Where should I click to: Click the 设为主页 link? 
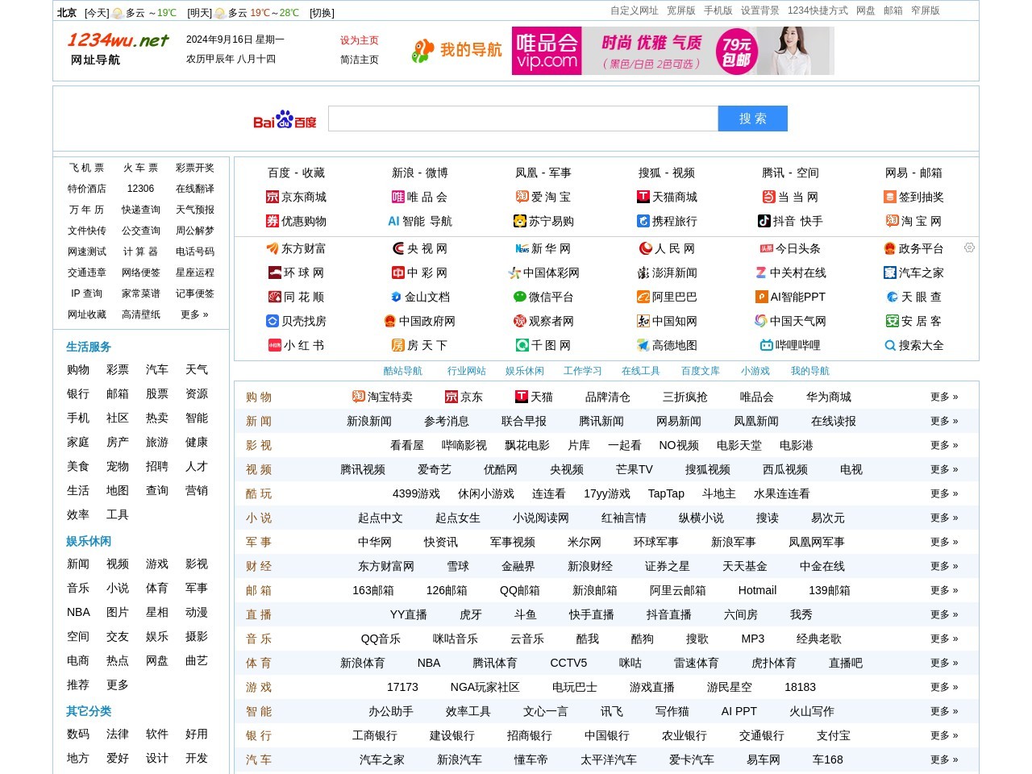click(359, 40)
